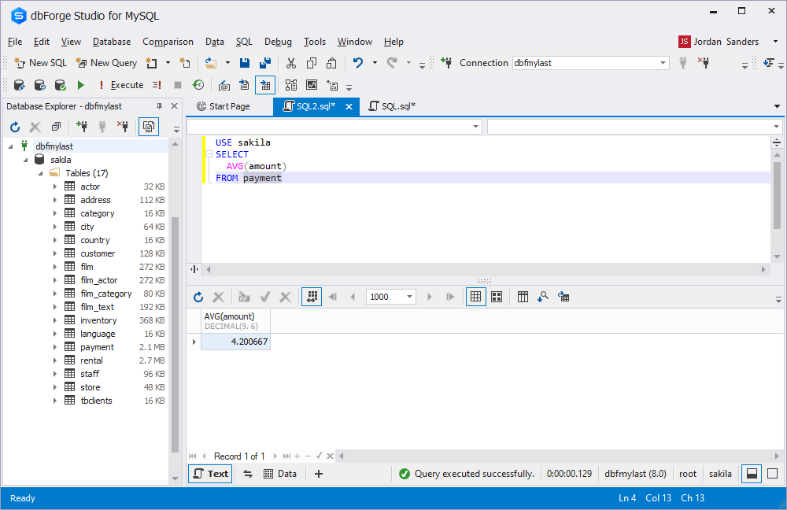Click the Redo arrow icon
Viewport: 787px width, 510px height.
[392, 63]
